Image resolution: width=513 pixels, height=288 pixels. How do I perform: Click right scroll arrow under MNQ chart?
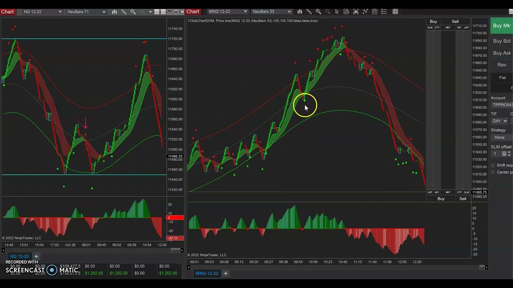click(487, 267)
